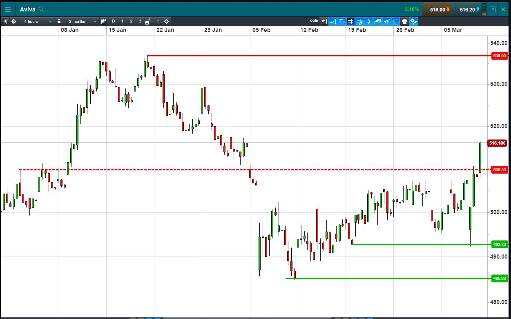The width and height of the screenshot is (511, 319).
Task: Click the 12 Feb date axis label
Action: (309, 30)
